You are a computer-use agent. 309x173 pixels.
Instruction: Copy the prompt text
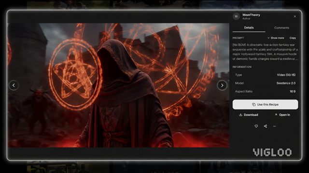tap(293, 38)
